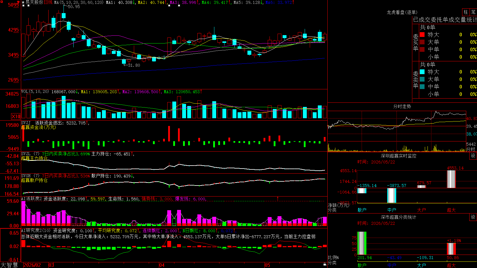Image resolution: width=477 pixels, height=268 pixels.
Task: Click the 强势线: 3.000 label
Action: (157, 199)
